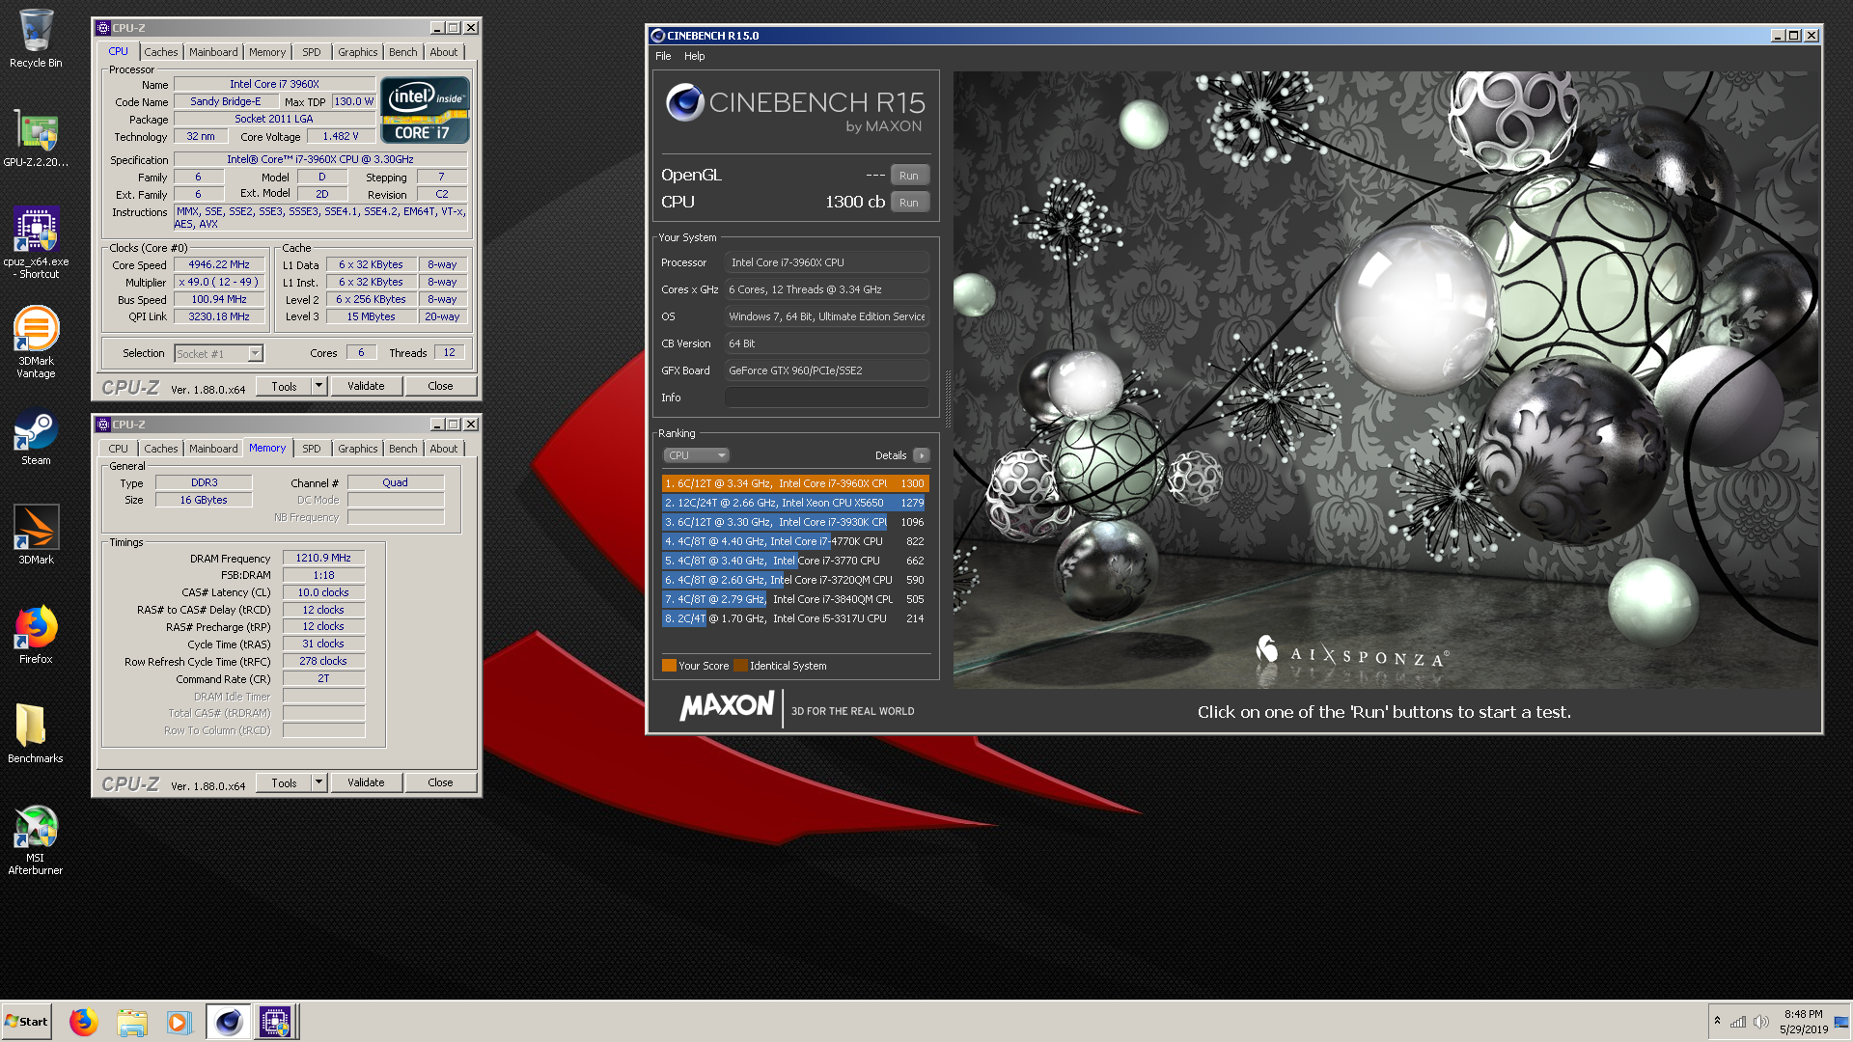Open the 3DMark Vantage desktop icon
1853x1042 pixels.
click(x=36, y=342)
